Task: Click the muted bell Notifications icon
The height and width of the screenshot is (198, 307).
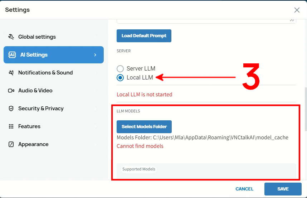Action: pyautogui.click(x=11, y=73)
